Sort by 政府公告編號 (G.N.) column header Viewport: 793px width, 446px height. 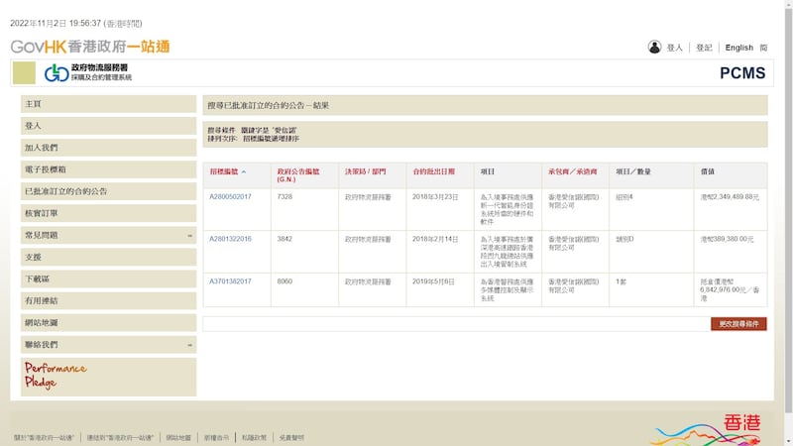click(x=298, y=175)
